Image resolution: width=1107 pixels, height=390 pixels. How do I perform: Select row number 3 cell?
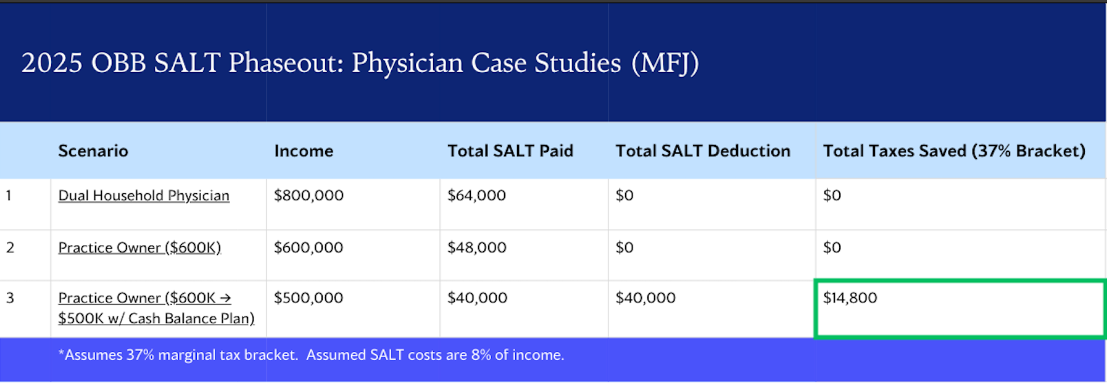pos(10,298)
